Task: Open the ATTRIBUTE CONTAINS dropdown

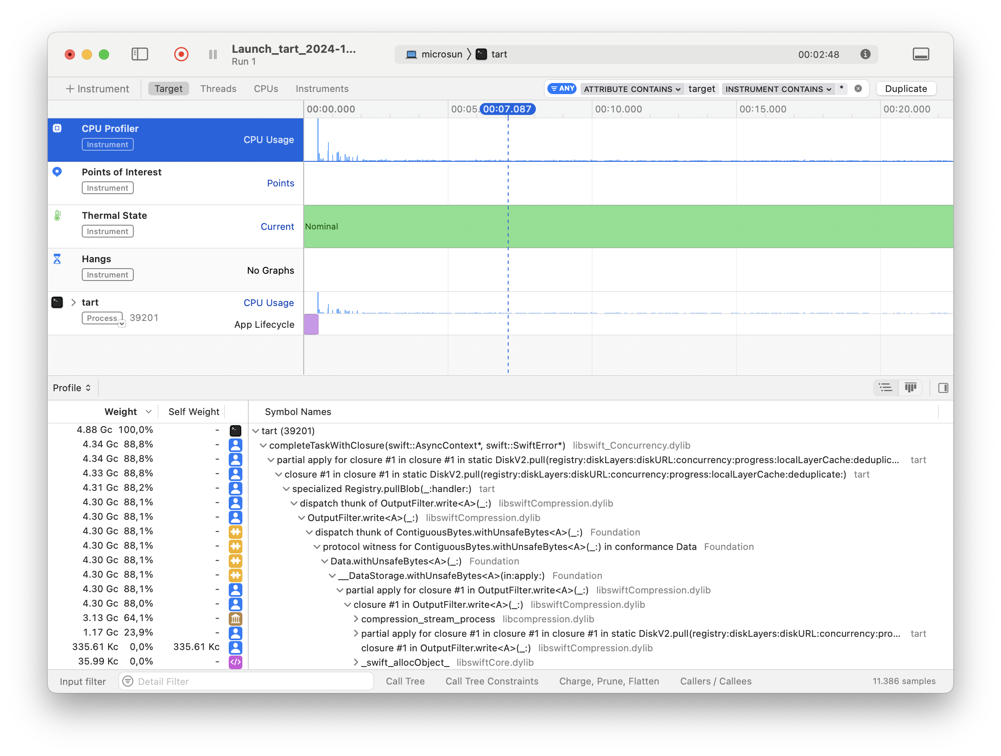Action: coord(632,89)
